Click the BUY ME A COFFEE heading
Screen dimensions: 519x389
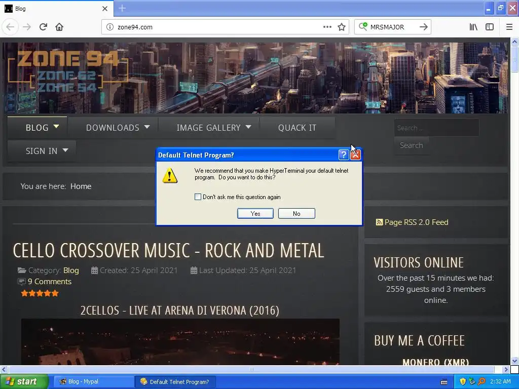[419, 341]
